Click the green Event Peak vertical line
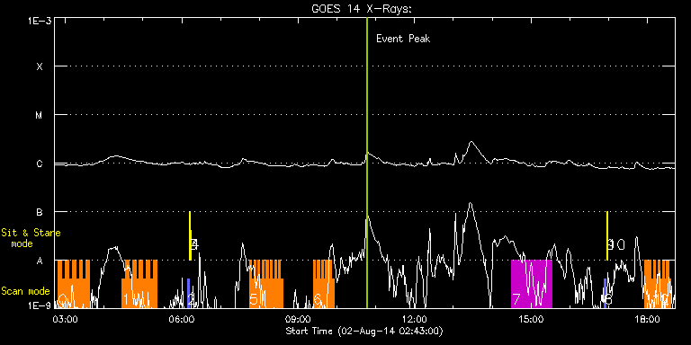The image size is (691, 345). point(367,163)
